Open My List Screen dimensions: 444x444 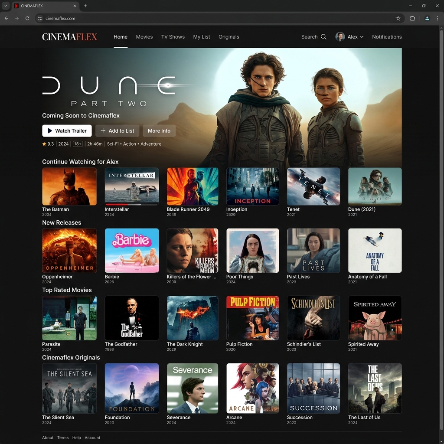point(201,37)
